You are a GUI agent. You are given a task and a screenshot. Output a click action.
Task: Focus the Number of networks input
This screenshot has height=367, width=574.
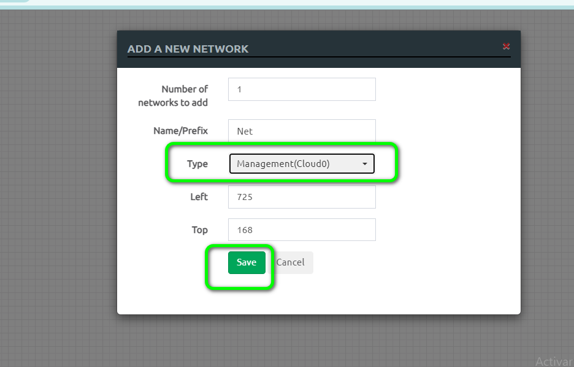(301, 89)
